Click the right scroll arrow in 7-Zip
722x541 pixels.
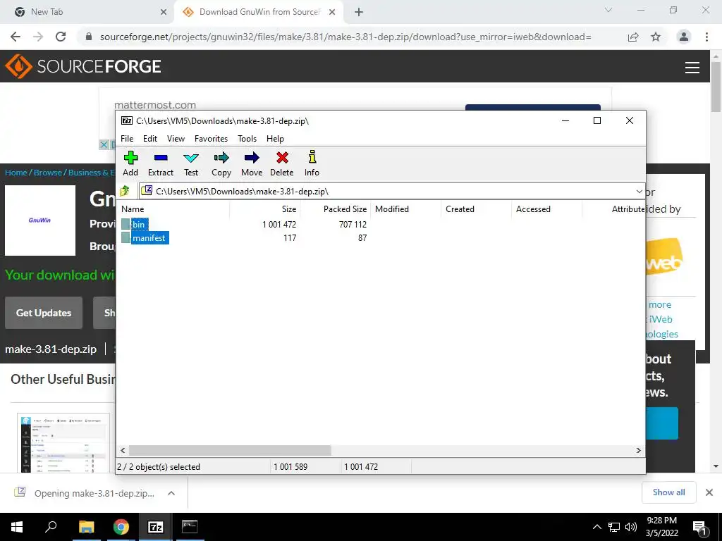pyautogui.click(x=639, y=450)
